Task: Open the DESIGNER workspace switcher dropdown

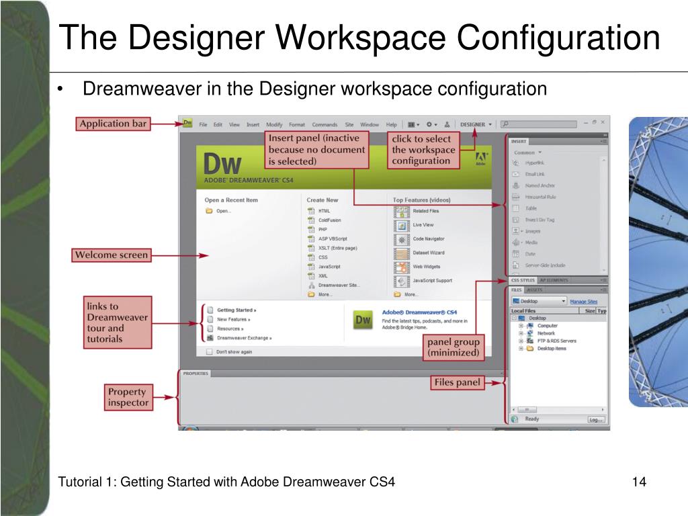Action: pos(476,124)
